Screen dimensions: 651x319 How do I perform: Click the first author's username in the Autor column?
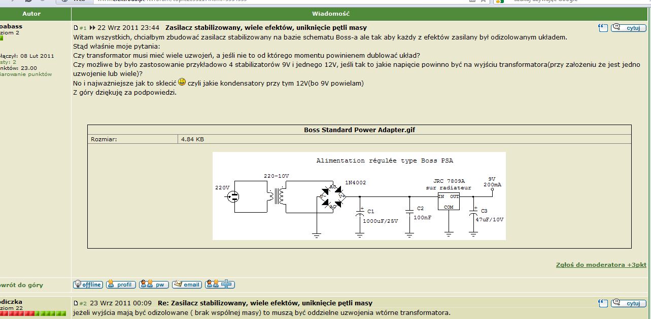(x=10, y=26)
